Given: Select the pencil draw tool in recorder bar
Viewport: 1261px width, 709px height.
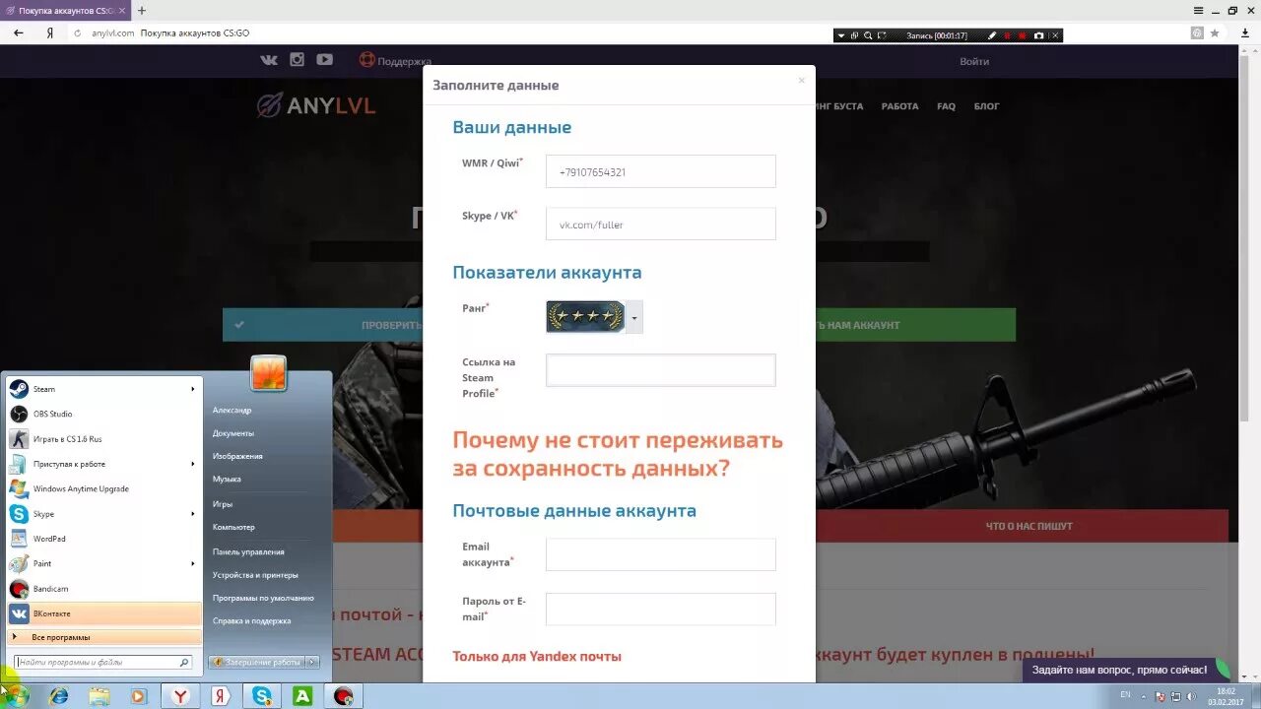Looking at the screenshot, I should [992, 35].
